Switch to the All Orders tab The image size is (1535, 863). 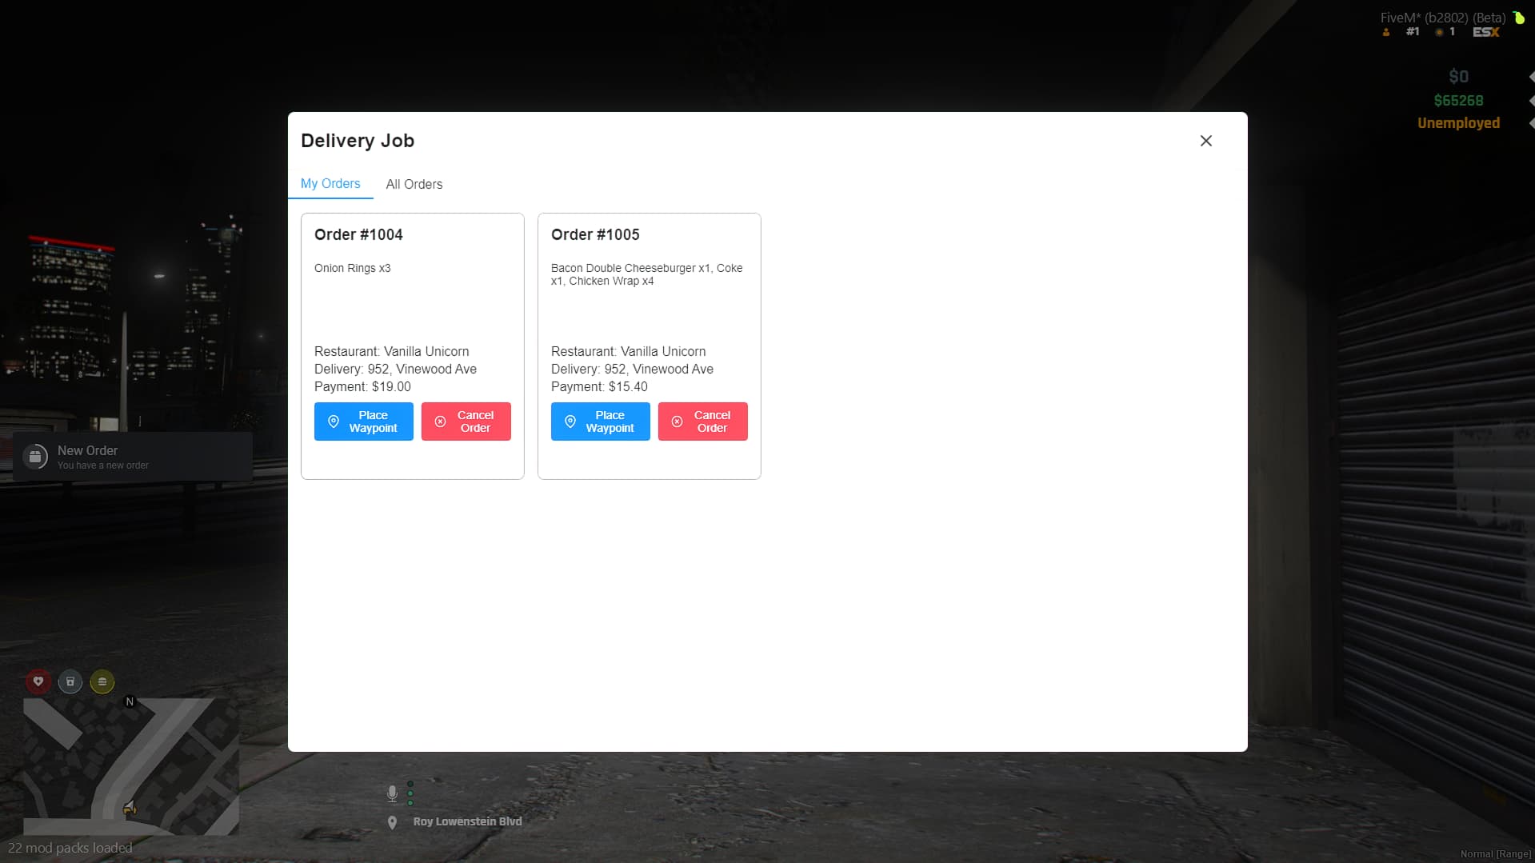point(414,184)
